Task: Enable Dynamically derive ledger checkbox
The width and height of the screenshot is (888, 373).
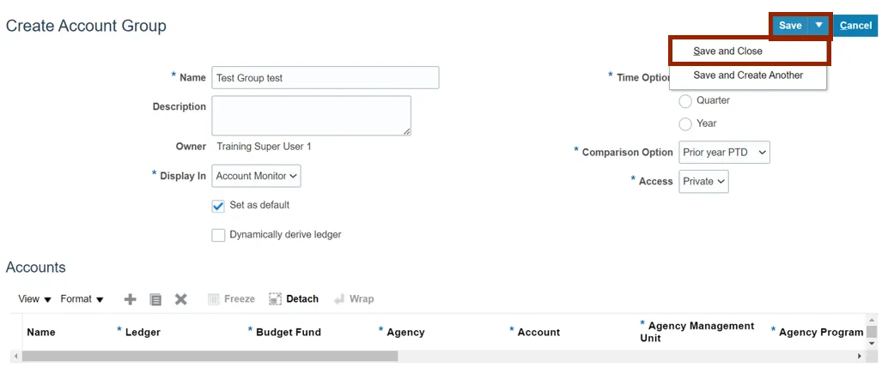Action: coord(218,235)
